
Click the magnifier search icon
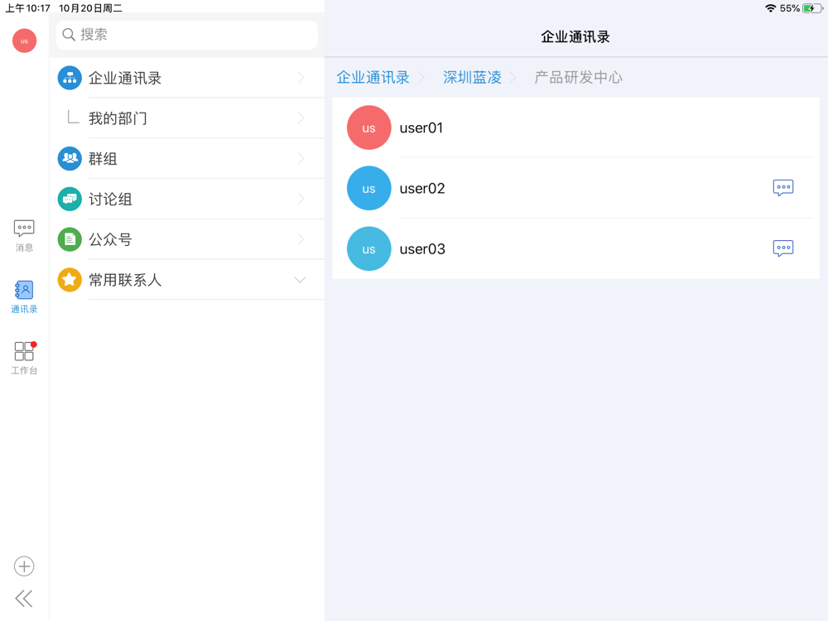click(x=69, y=35)
